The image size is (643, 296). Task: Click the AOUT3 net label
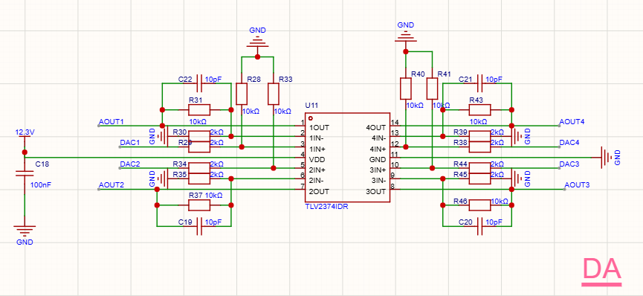(x=578, y=185)
